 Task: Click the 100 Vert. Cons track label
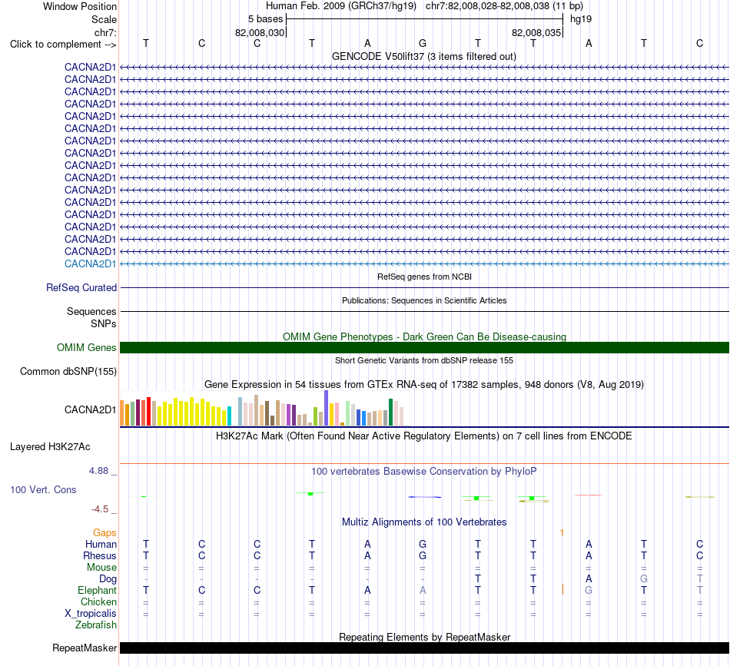point(43,489)
